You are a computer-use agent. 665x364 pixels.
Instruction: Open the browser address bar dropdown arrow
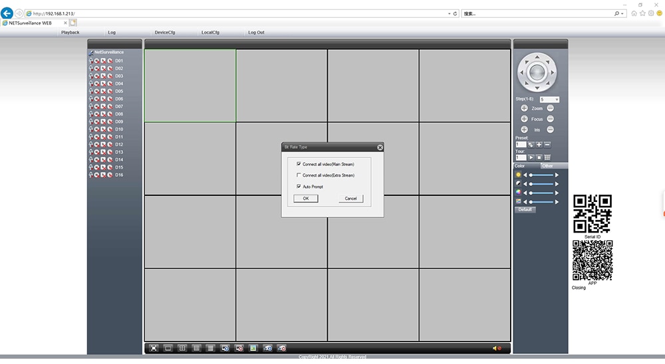(449, 13)
